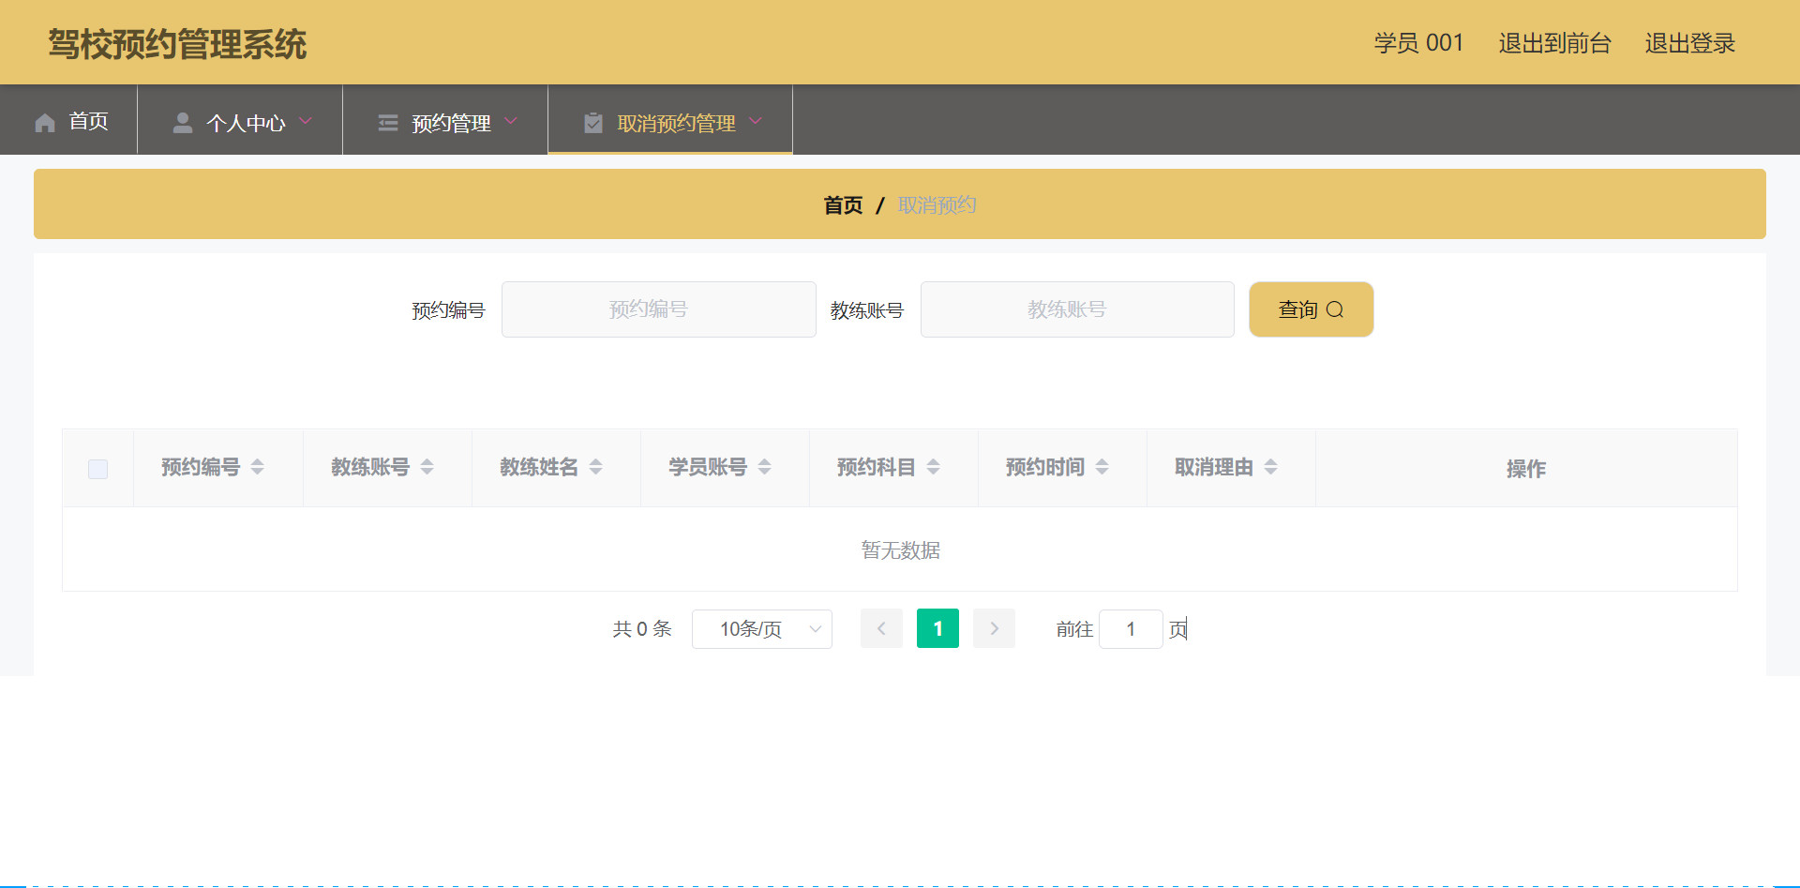Select the 取消预约管理 navigation item
Screen dimensions: 1800x888
point(675,121)
